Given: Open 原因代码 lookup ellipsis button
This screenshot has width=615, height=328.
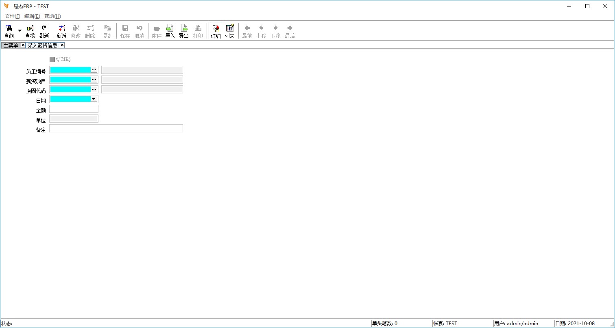Looking at the screenshot, I should [x=94, y=89].
